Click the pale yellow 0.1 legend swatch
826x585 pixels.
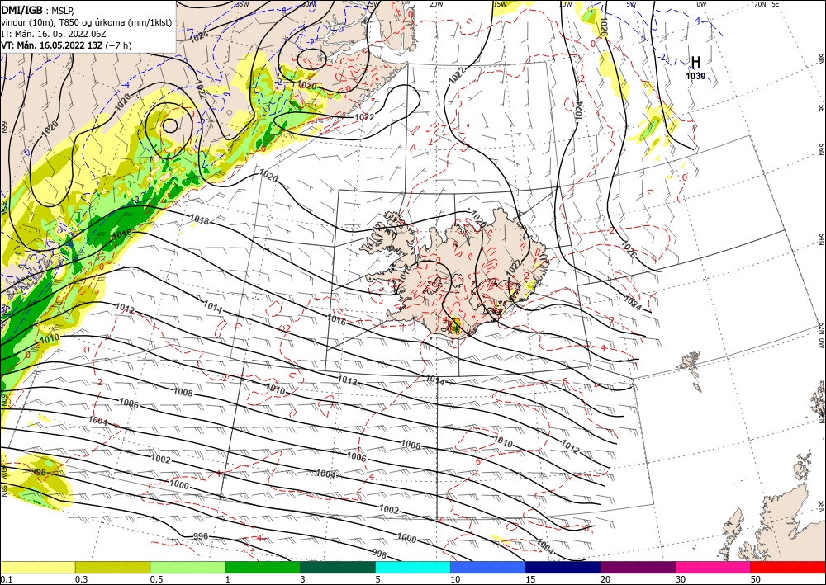tap(38, 567)
